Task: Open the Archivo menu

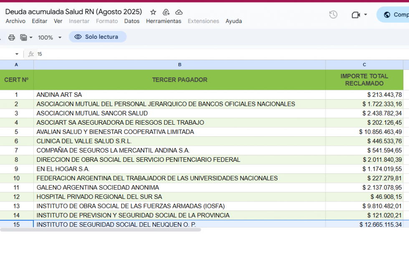Action: 15,21
